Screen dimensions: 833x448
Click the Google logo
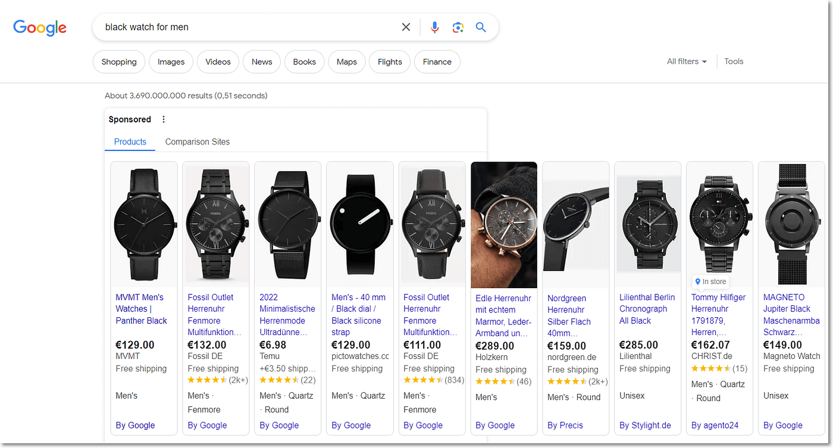(40, 27)
